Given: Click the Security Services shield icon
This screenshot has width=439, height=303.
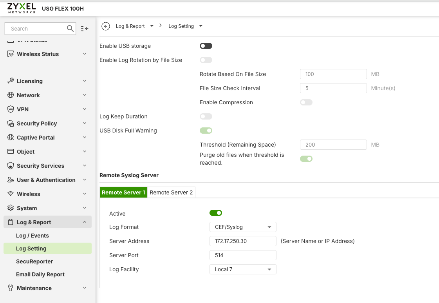Looking at the screenshot, I should pyautogui.click(x=10, y=166).
